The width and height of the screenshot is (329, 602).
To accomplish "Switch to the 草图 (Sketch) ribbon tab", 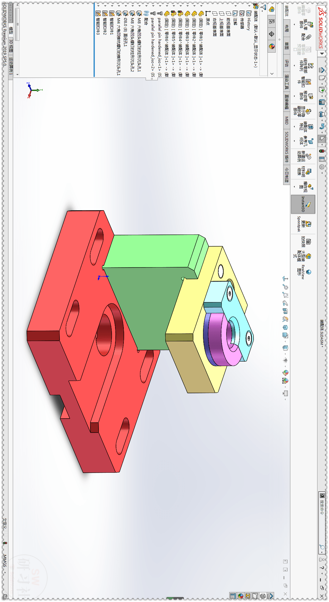I will pyautogui.click(x=287, y=46).
